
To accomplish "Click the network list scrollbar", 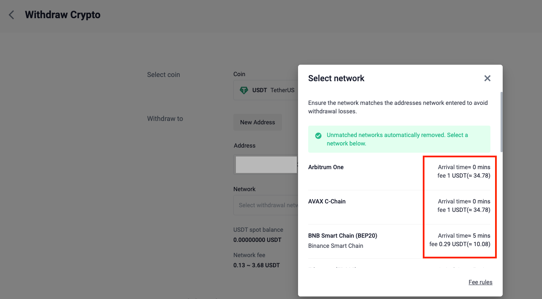I will coord(501,122).
